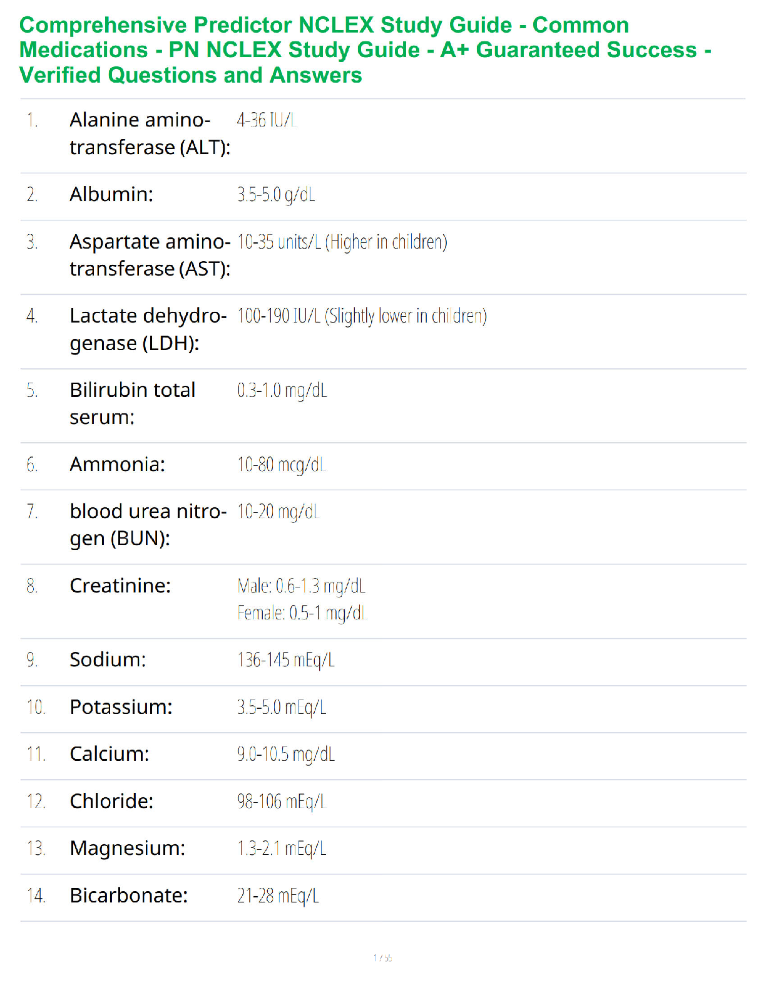Click the page number at page bottom
The width and height of the screenshot is (766, 992).
pos(382,958)
